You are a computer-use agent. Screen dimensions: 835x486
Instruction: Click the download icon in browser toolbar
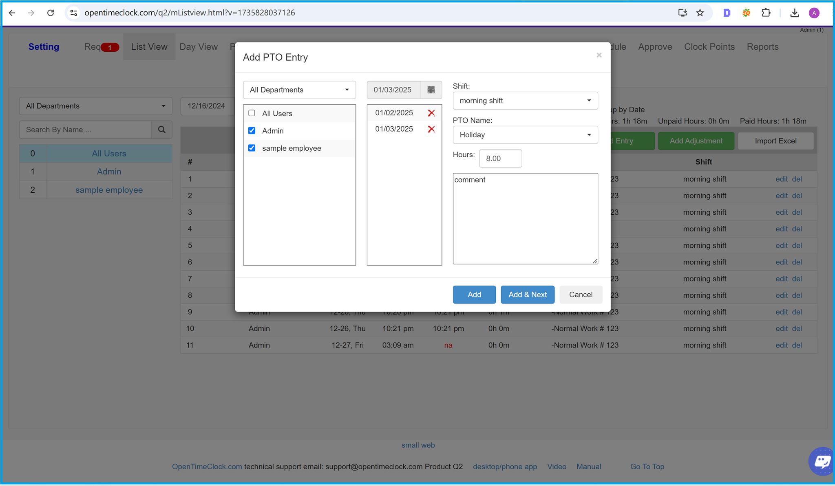(795, 13)
